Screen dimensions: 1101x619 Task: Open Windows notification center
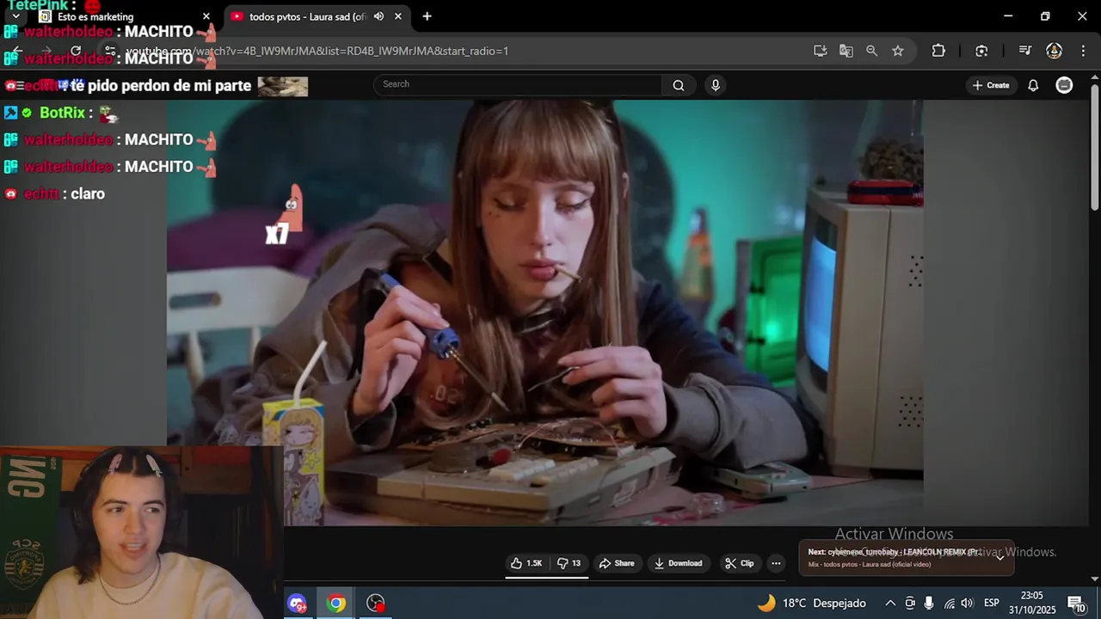(1076, 604)
